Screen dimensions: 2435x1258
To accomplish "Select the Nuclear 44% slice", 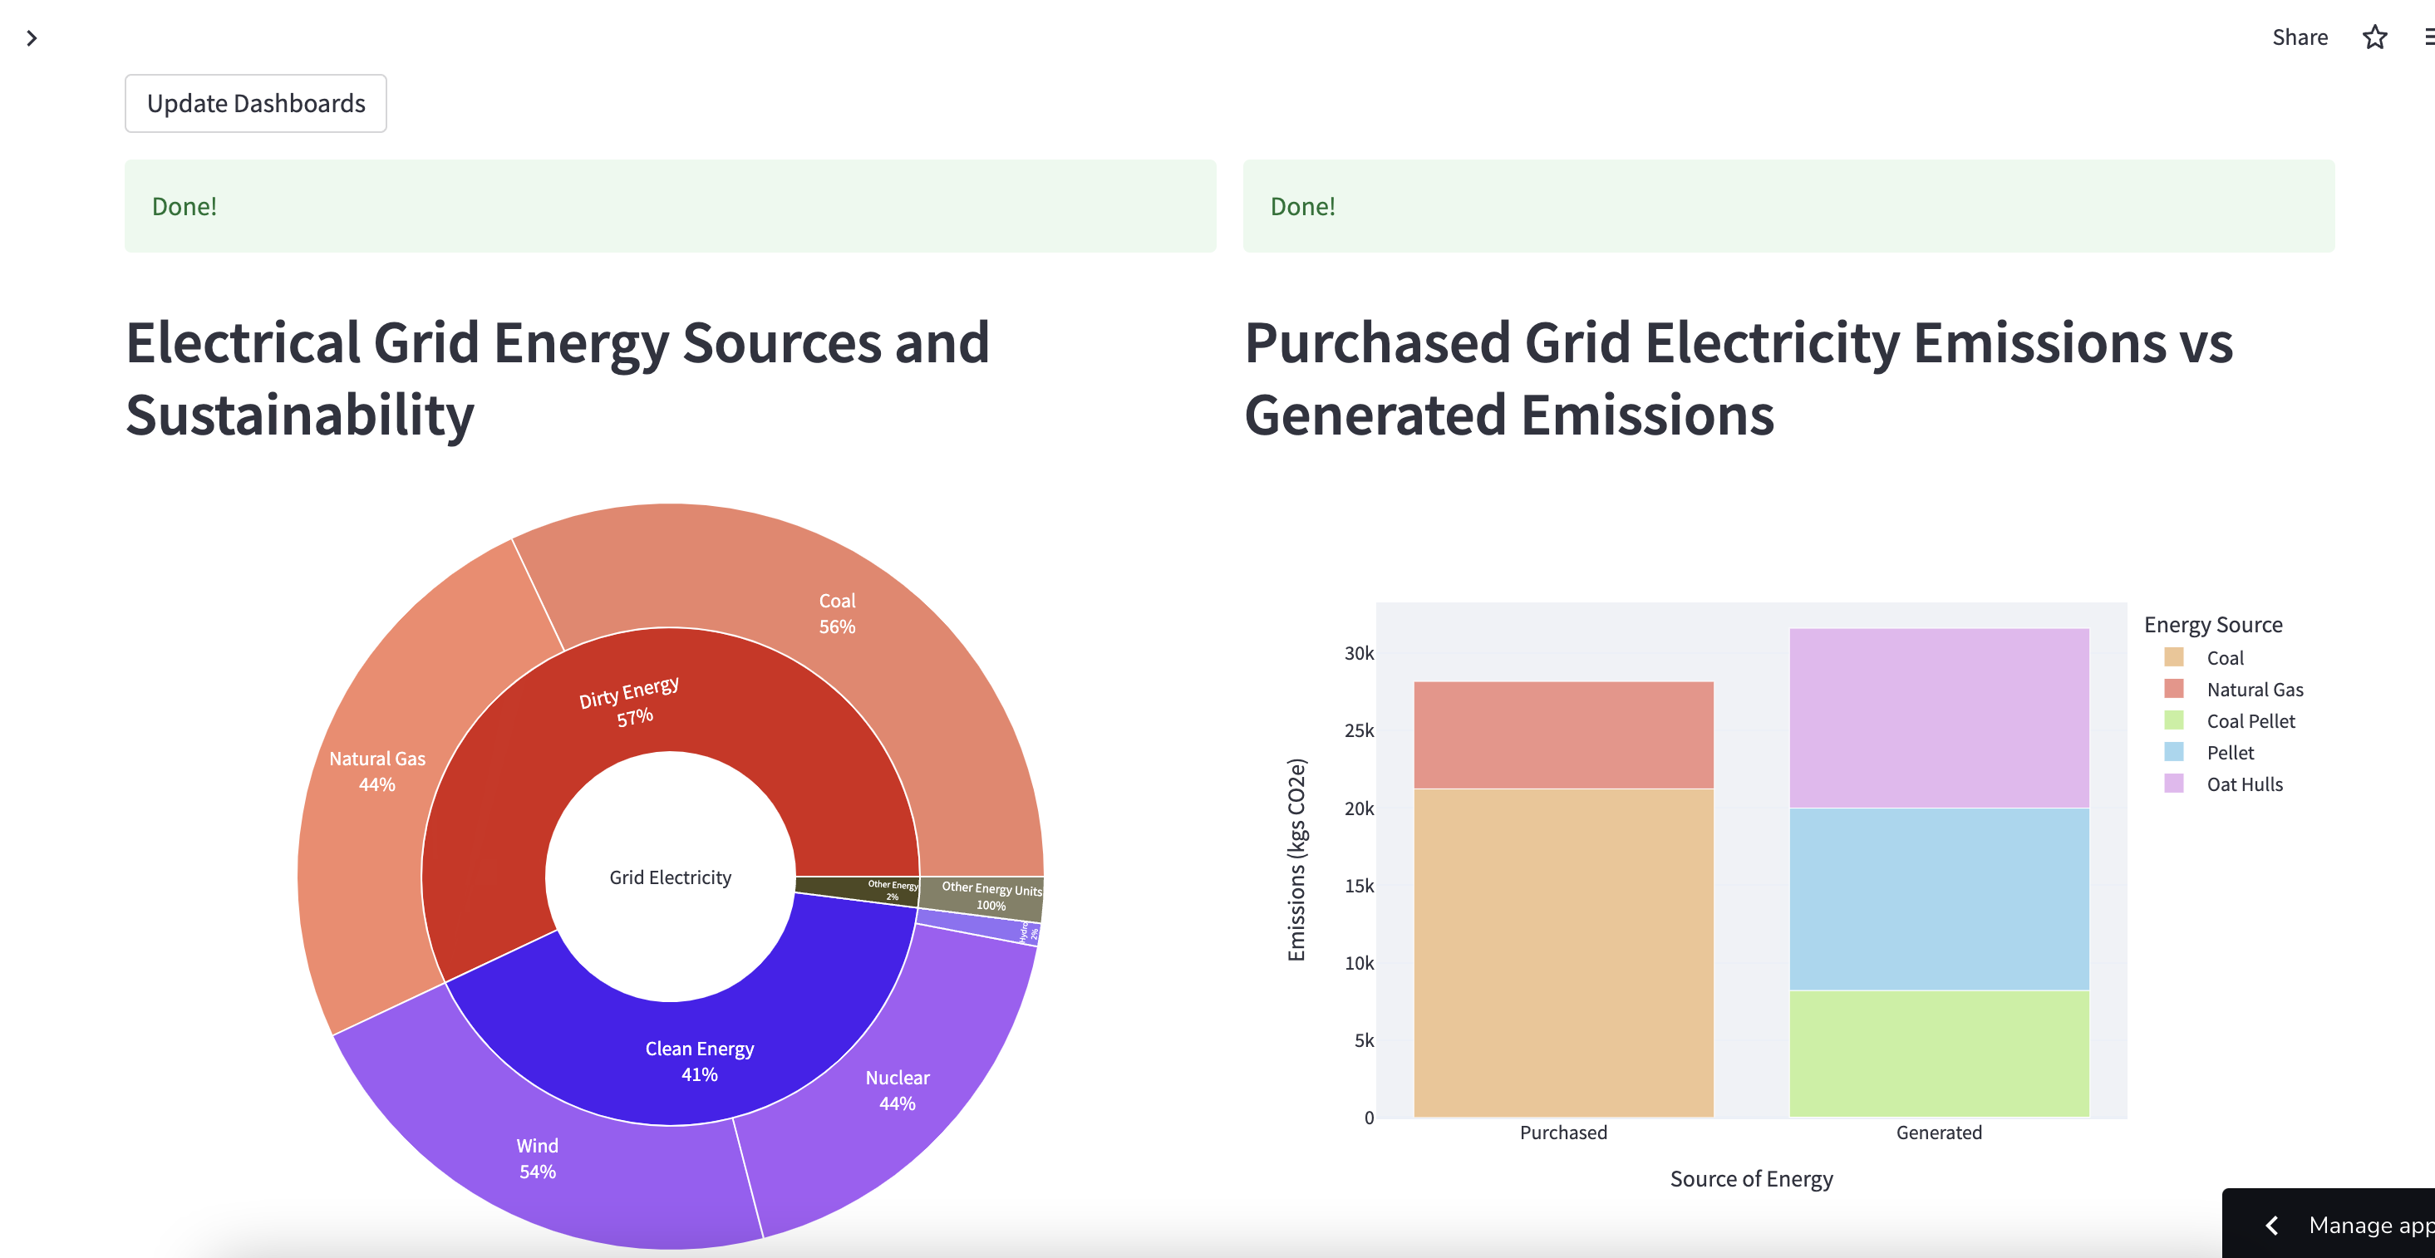I will [x=896, y=1090].
